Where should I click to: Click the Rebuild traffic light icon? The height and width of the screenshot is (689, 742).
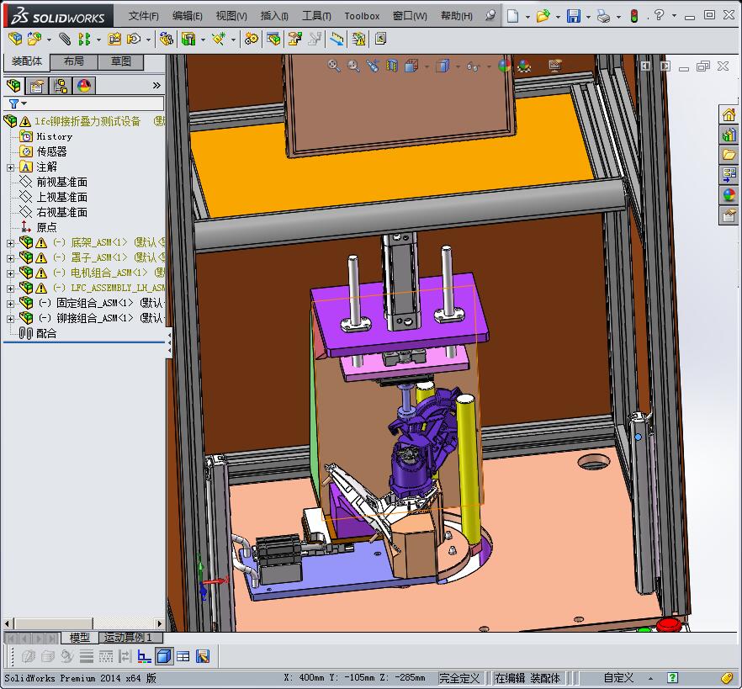click(x=634, y=16)
